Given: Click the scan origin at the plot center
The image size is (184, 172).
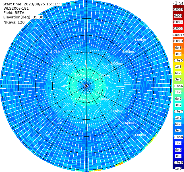Looking at the screenshot, I should coord(86,86).
